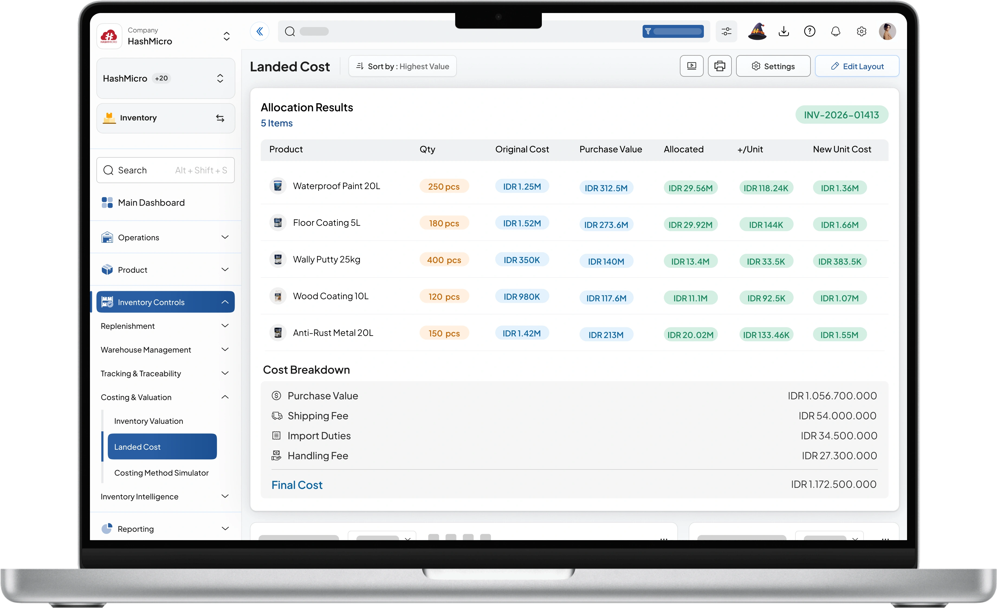Click the Inventory module swap arrows icon
Image resolution: width=997 pixels, height=608 pixels.
tap(220, 118)
